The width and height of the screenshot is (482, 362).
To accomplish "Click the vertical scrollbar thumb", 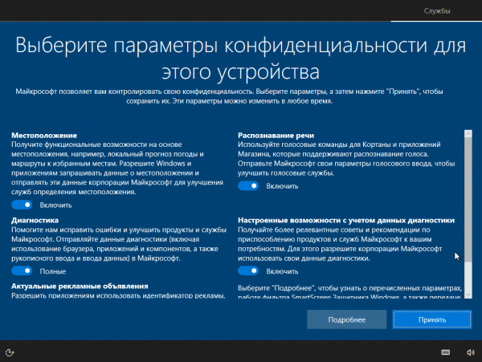I will 468,200.
